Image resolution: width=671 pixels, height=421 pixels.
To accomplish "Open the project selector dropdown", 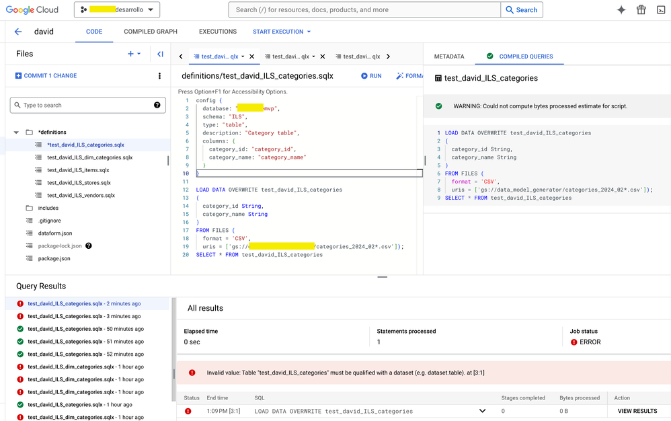I will tap(117, 10).
